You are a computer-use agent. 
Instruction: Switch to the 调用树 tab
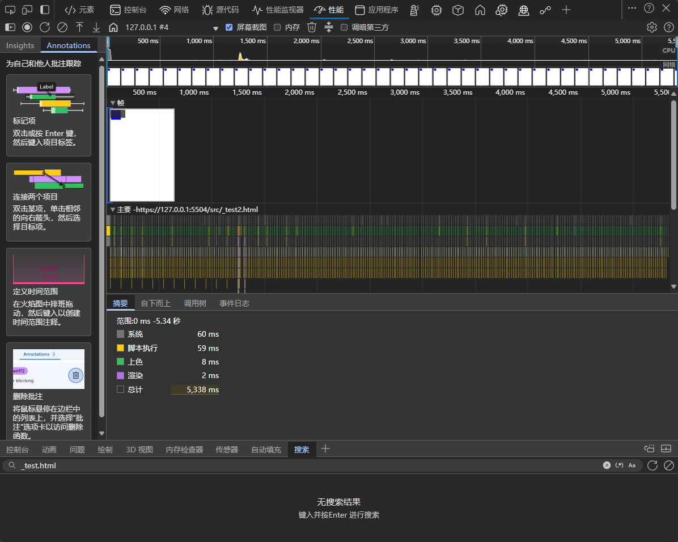click(195, 303)
